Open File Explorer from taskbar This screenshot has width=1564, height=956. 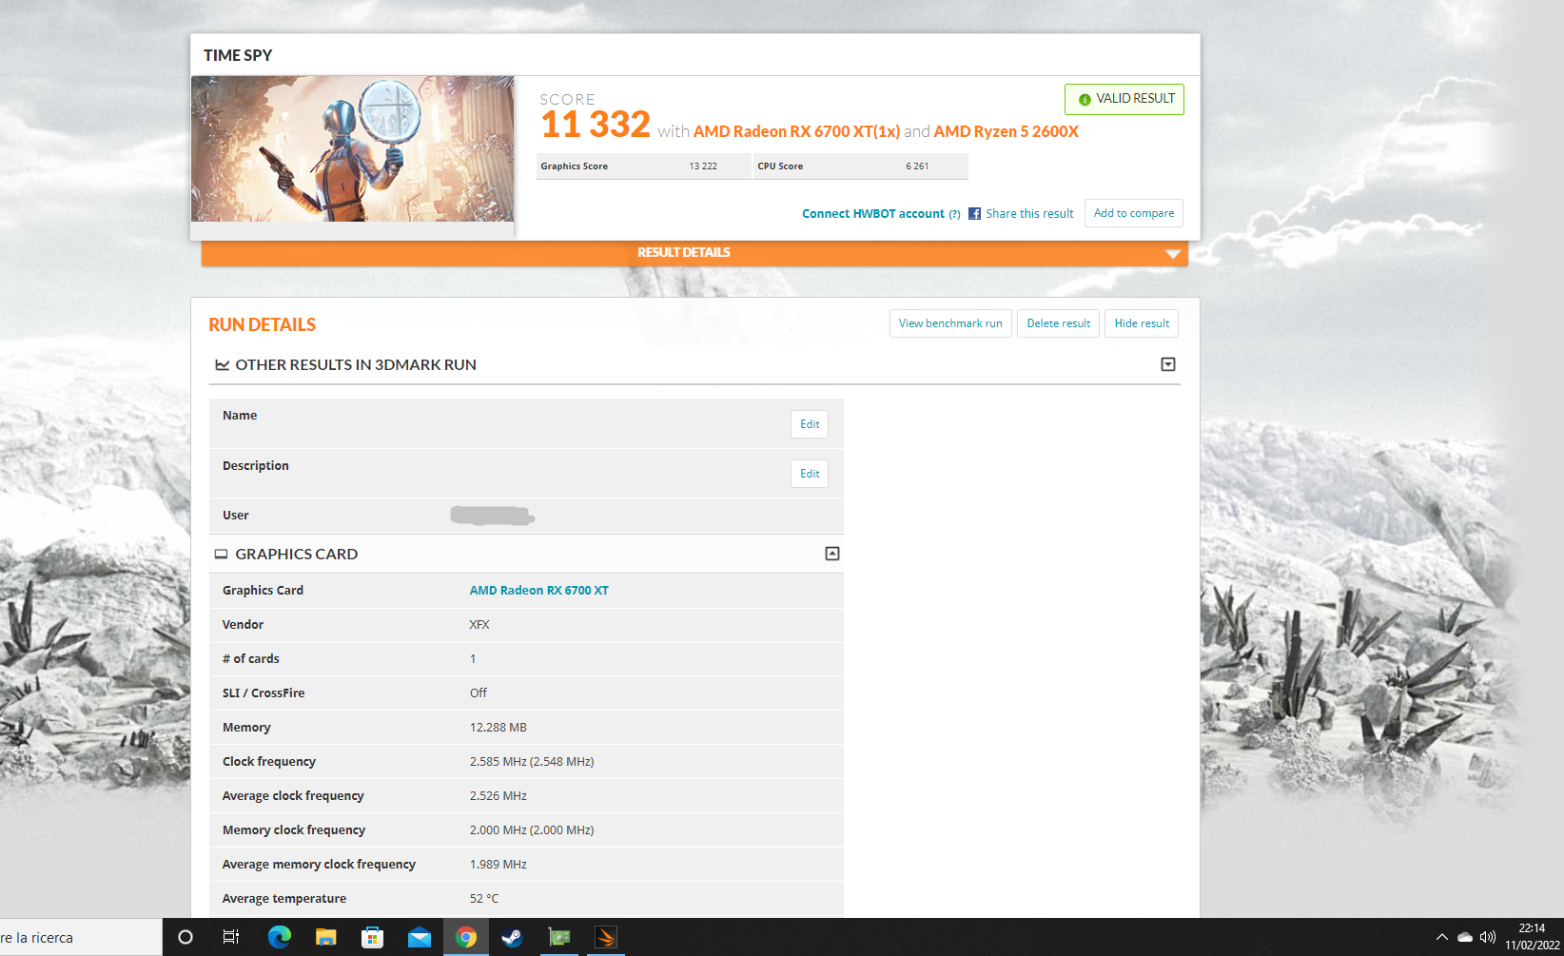(x=325, y=937)
